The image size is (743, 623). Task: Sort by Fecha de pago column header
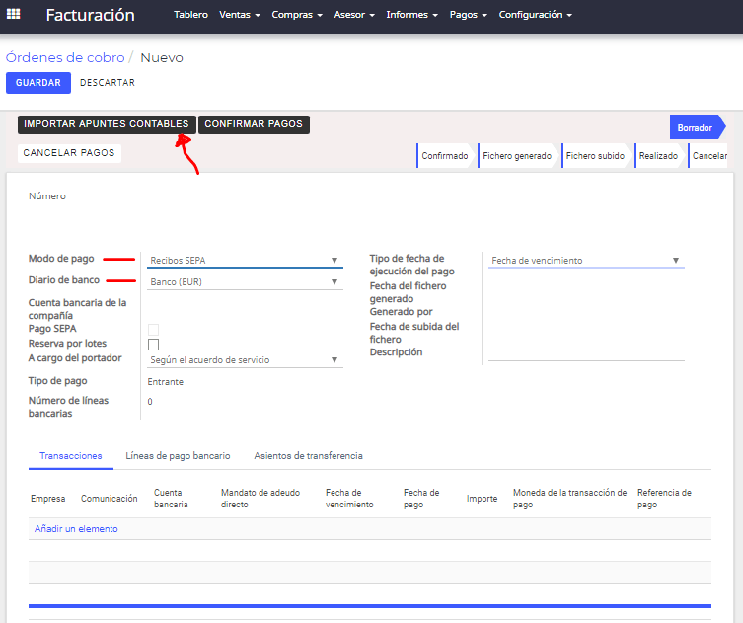[x=421, y=499]
